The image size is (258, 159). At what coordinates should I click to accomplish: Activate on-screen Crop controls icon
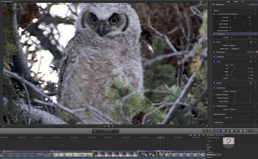pyautogui.click(x=251, y=62)
